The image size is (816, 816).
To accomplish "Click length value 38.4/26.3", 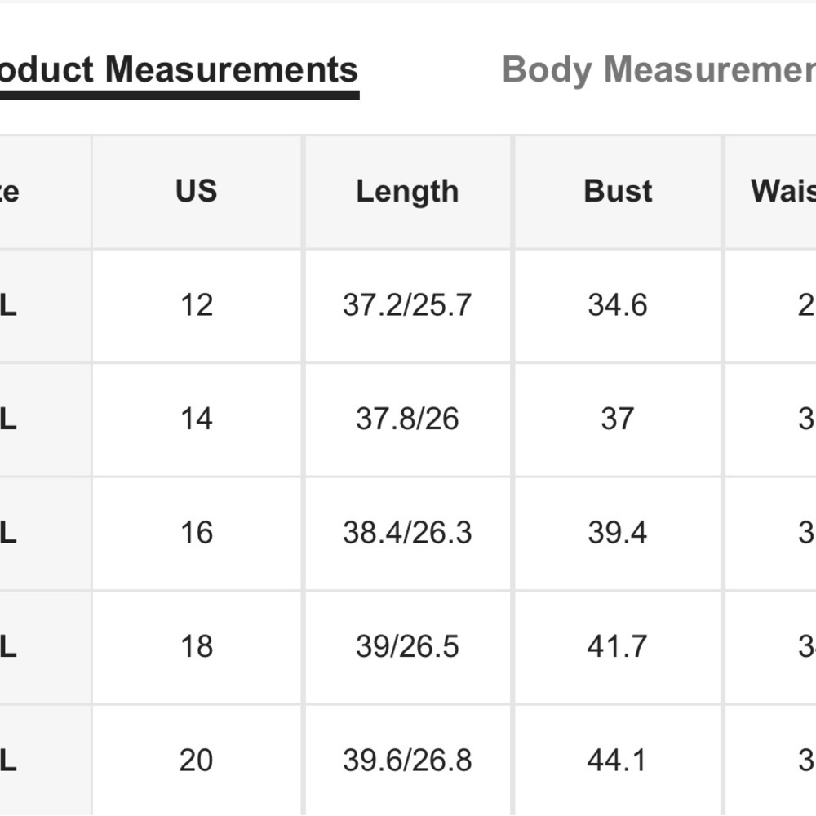I will click(407, 533).
